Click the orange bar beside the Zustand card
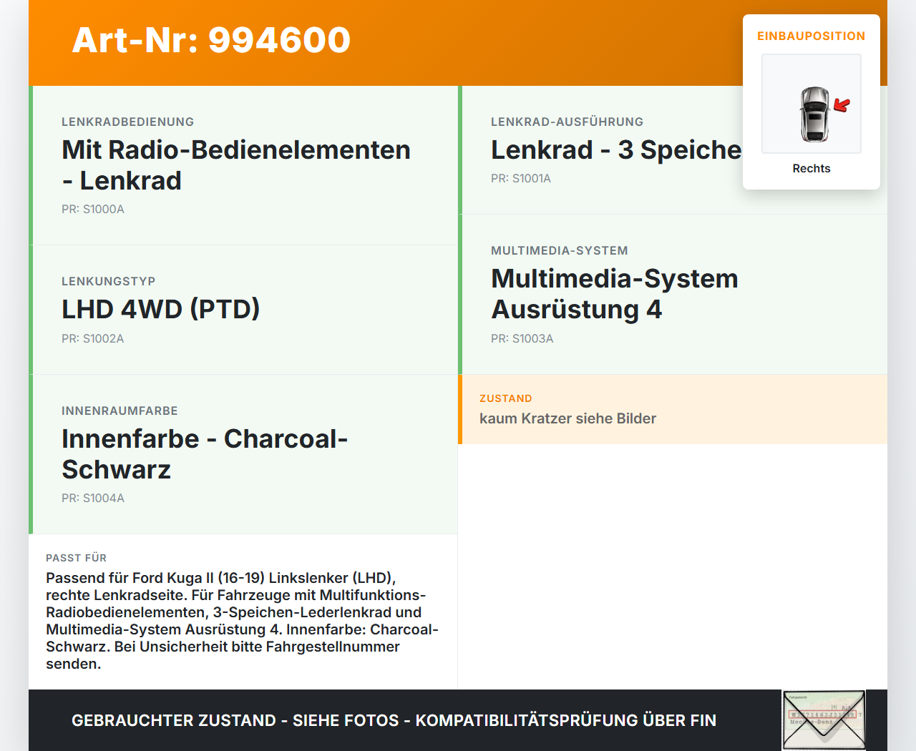 (x=460, y=409)
